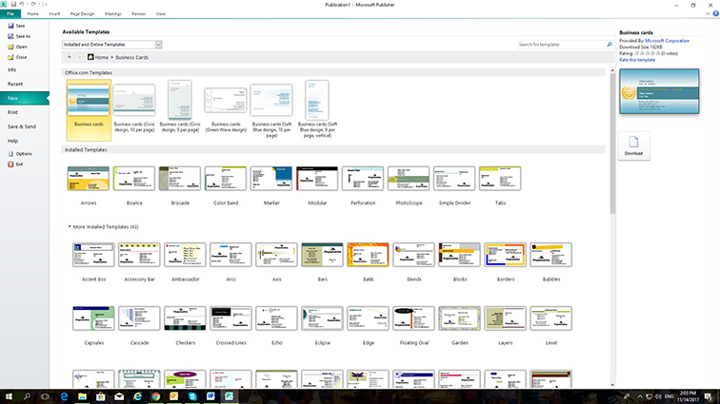Open the Review tab
The width and height of the screenshot is (720, 404).
pyautogui.click(x=138, y=13)
